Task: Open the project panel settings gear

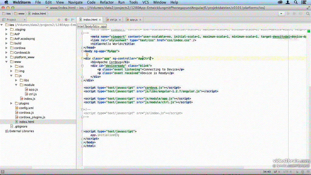Action: pyautogui.click(x=66, y=20)
